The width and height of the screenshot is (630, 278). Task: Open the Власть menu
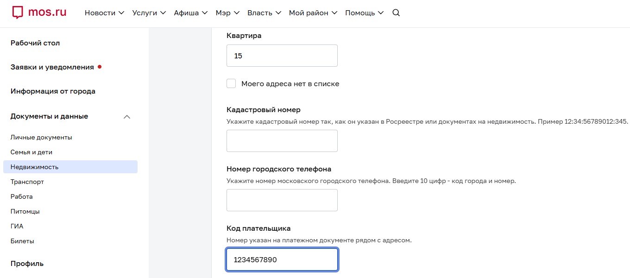(264, 13)
